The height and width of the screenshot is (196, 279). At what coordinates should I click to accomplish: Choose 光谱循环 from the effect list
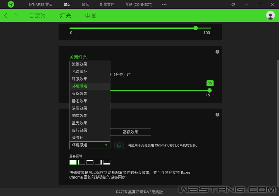pos(90,71)
